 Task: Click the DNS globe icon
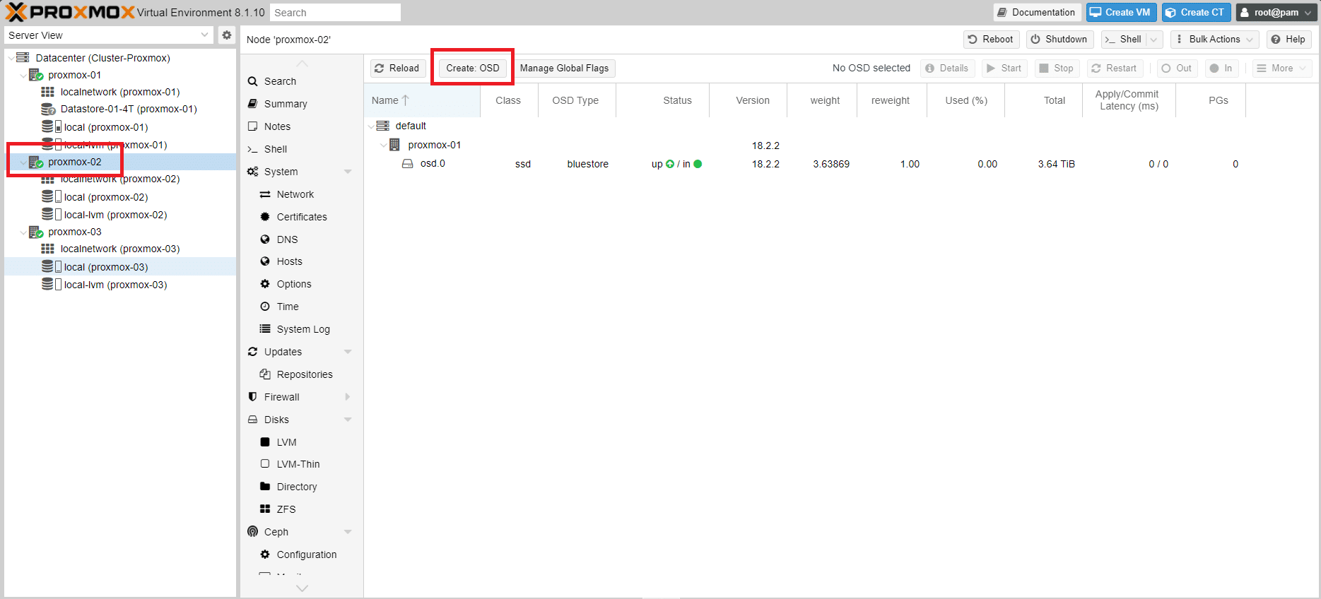[265, 239]
